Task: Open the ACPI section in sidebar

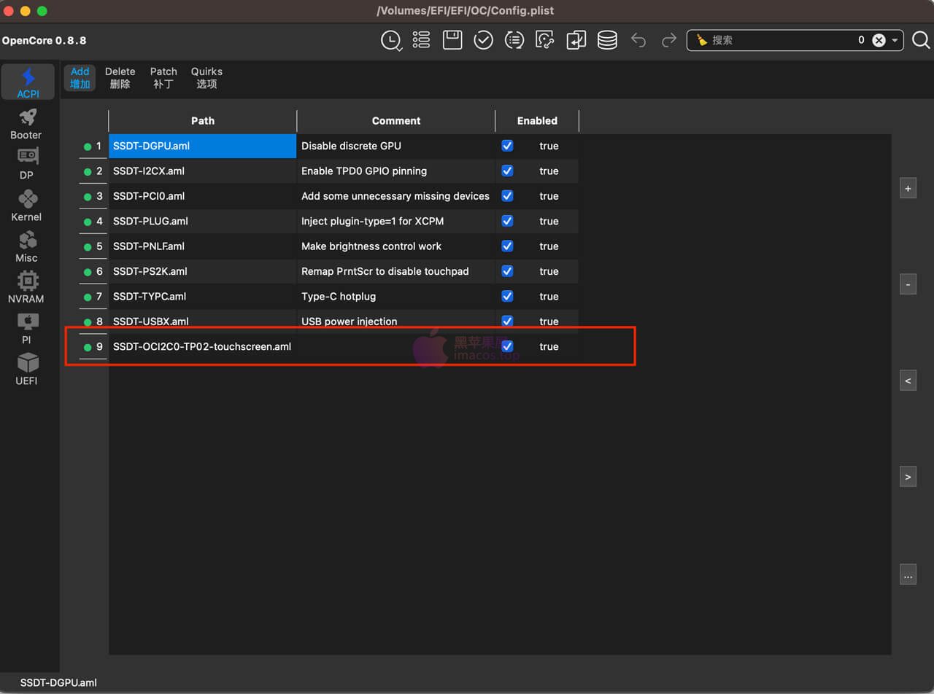Action: click(28, 82)
